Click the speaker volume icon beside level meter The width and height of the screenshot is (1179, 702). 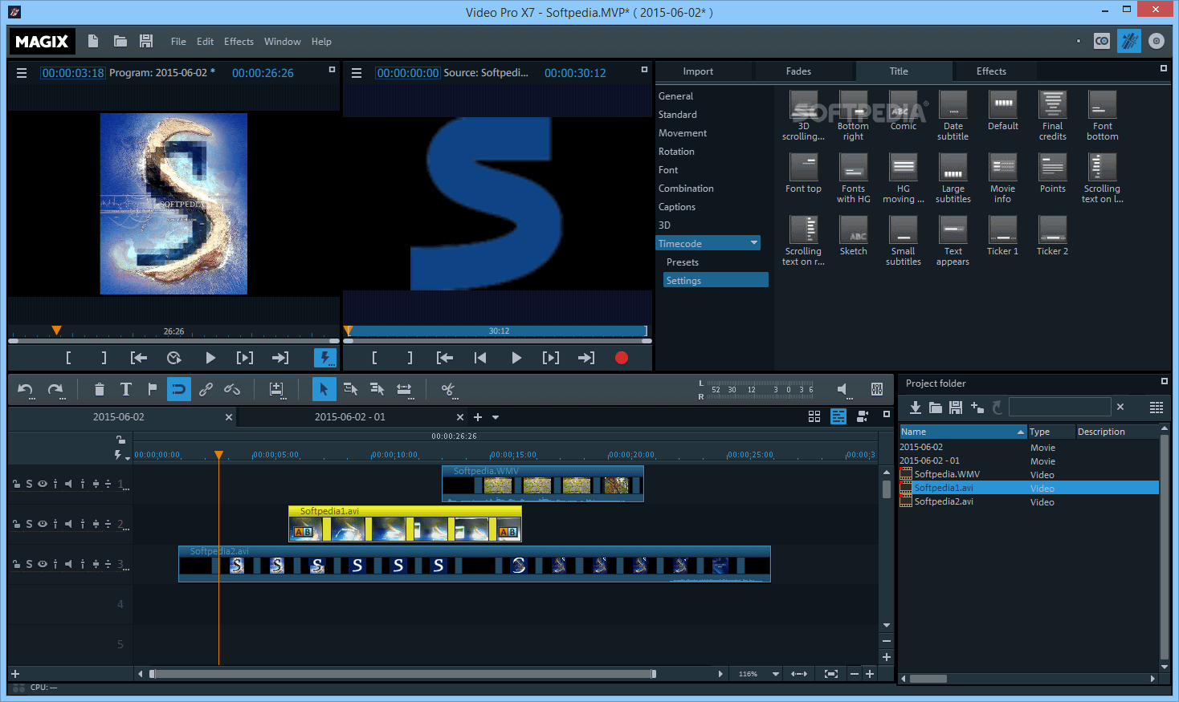tap(842, 389)
